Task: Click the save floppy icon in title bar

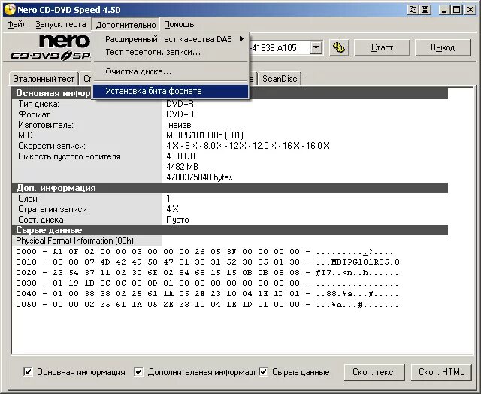Action: pyautogui.click(x=425, y=10)
